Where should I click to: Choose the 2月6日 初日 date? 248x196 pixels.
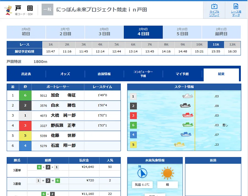point(26,32)
